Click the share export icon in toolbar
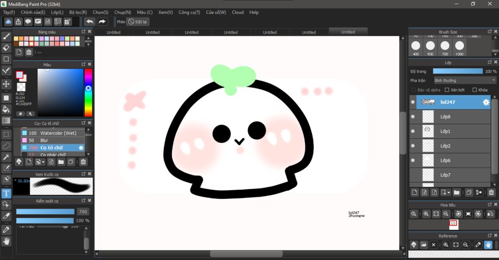 [18, 21]
